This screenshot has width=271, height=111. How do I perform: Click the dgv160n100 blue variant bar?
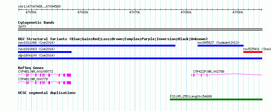(140, 58)
